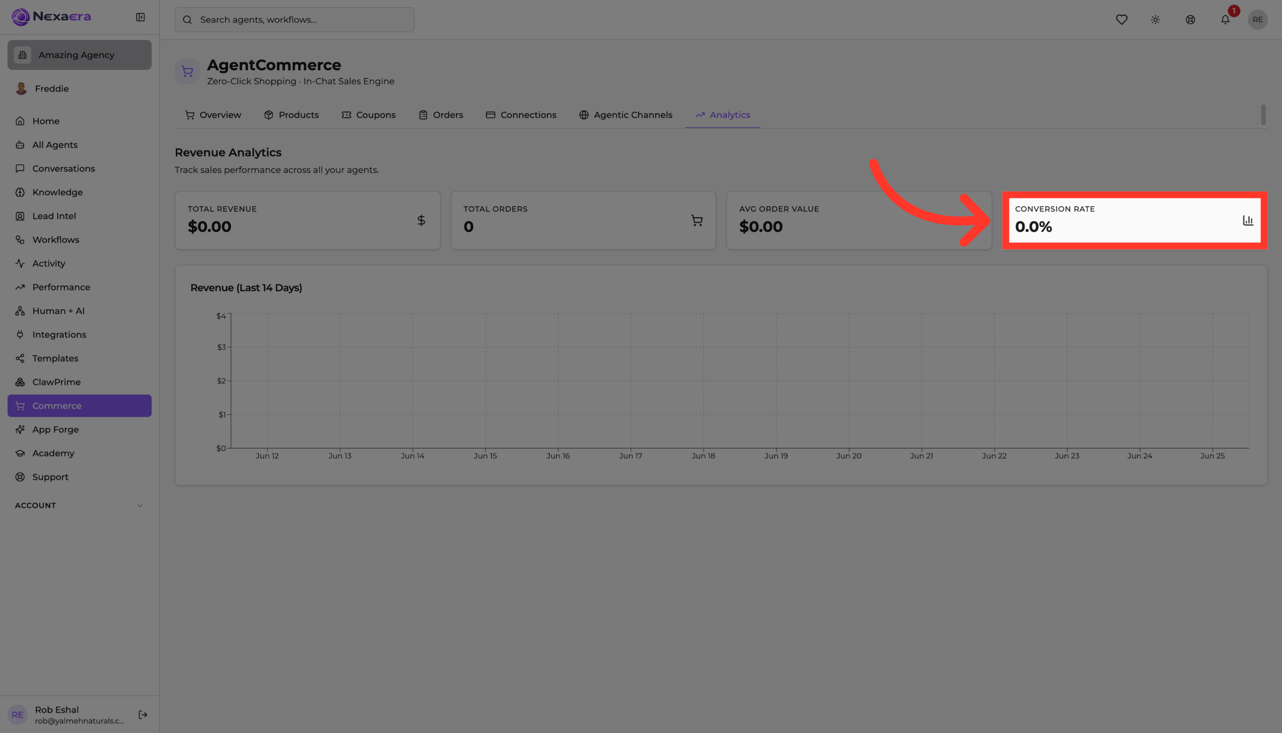Click the AgentCommerce cart icon
The height and width of the screenshot is (733, 1282).
[187, 72]
